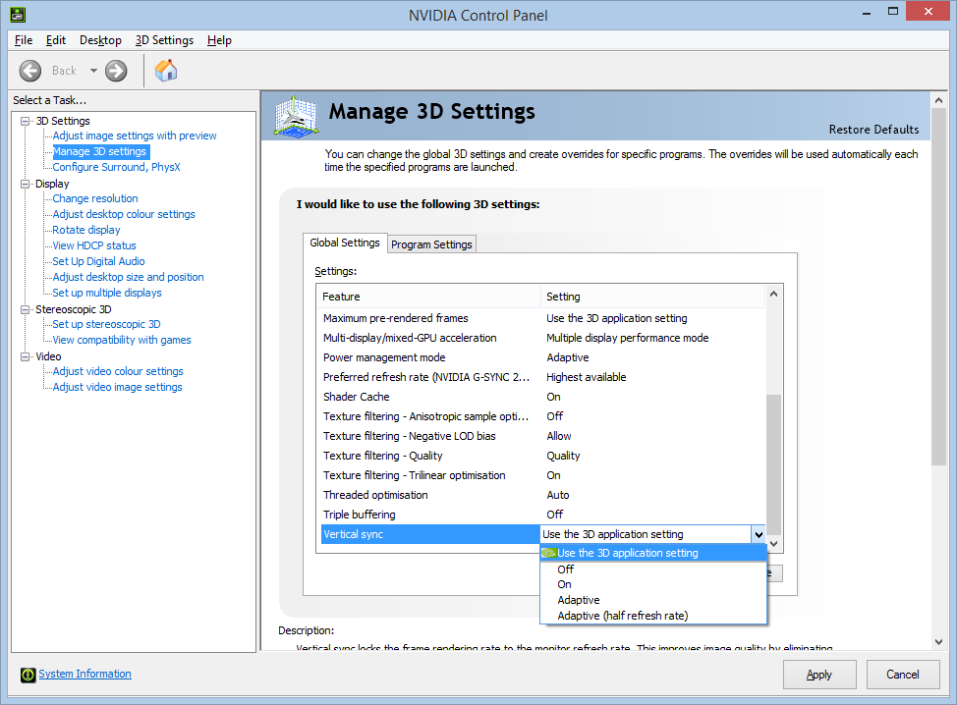The image size is (957, 705).
Task: Collapse the Stereoscopic 3D tree node
Action: 25,309
